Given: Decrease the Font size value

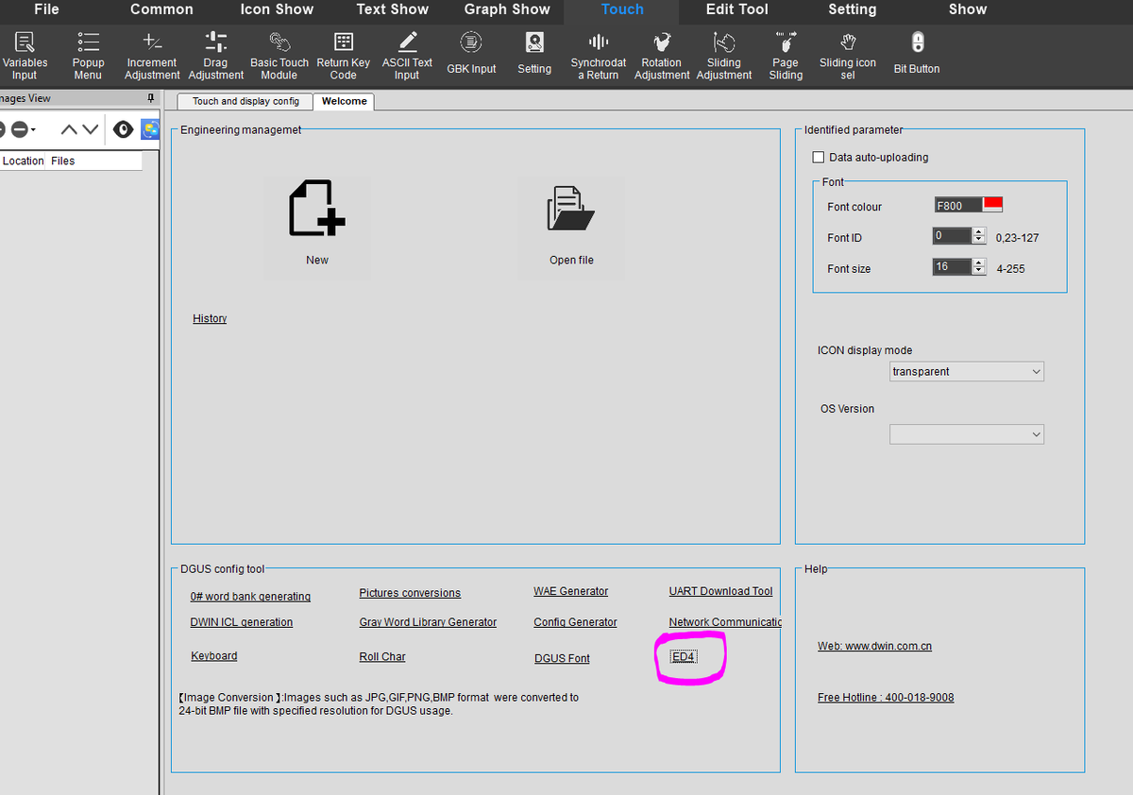Looking at the screenshot, I should coord(979,271).
